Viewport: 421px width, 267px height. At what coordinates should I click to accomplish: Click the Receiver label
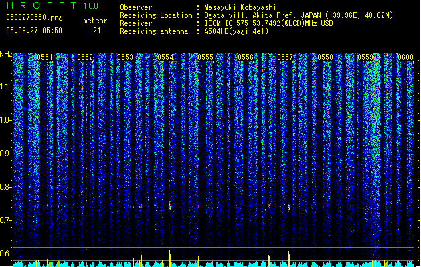[136, 23]
